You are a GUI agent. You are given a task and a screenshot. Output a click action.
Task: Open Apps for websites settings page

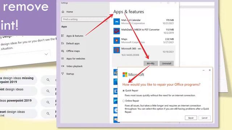pos(76,58)
